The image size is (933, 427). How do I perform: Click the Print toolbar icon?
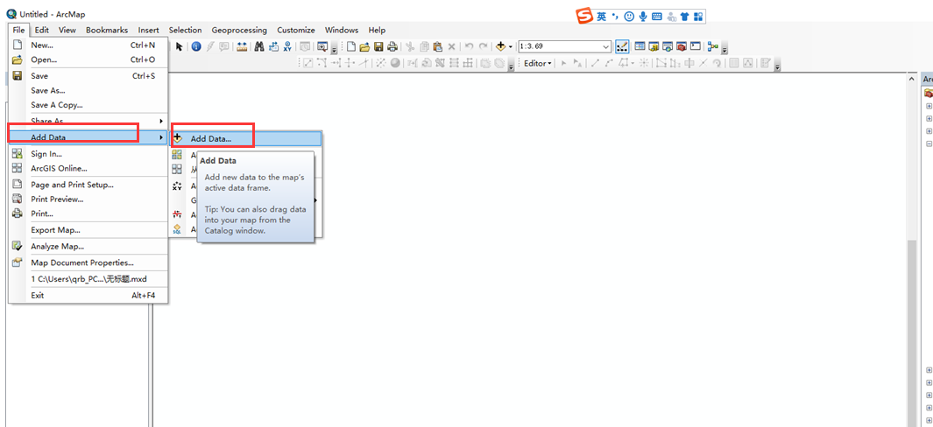pyautogui.click(x=392, y=46)
